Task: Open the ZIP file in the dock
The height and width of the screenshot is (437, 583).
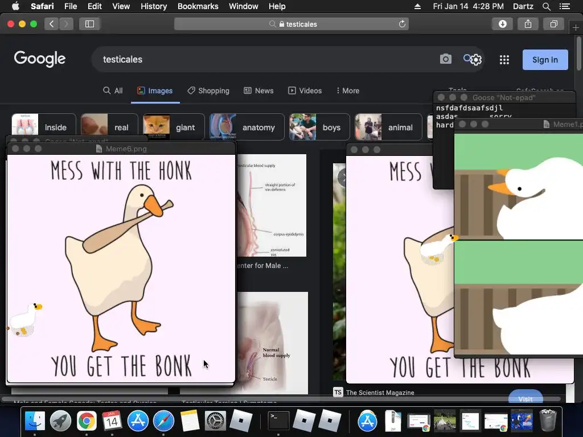Action: 393,421
